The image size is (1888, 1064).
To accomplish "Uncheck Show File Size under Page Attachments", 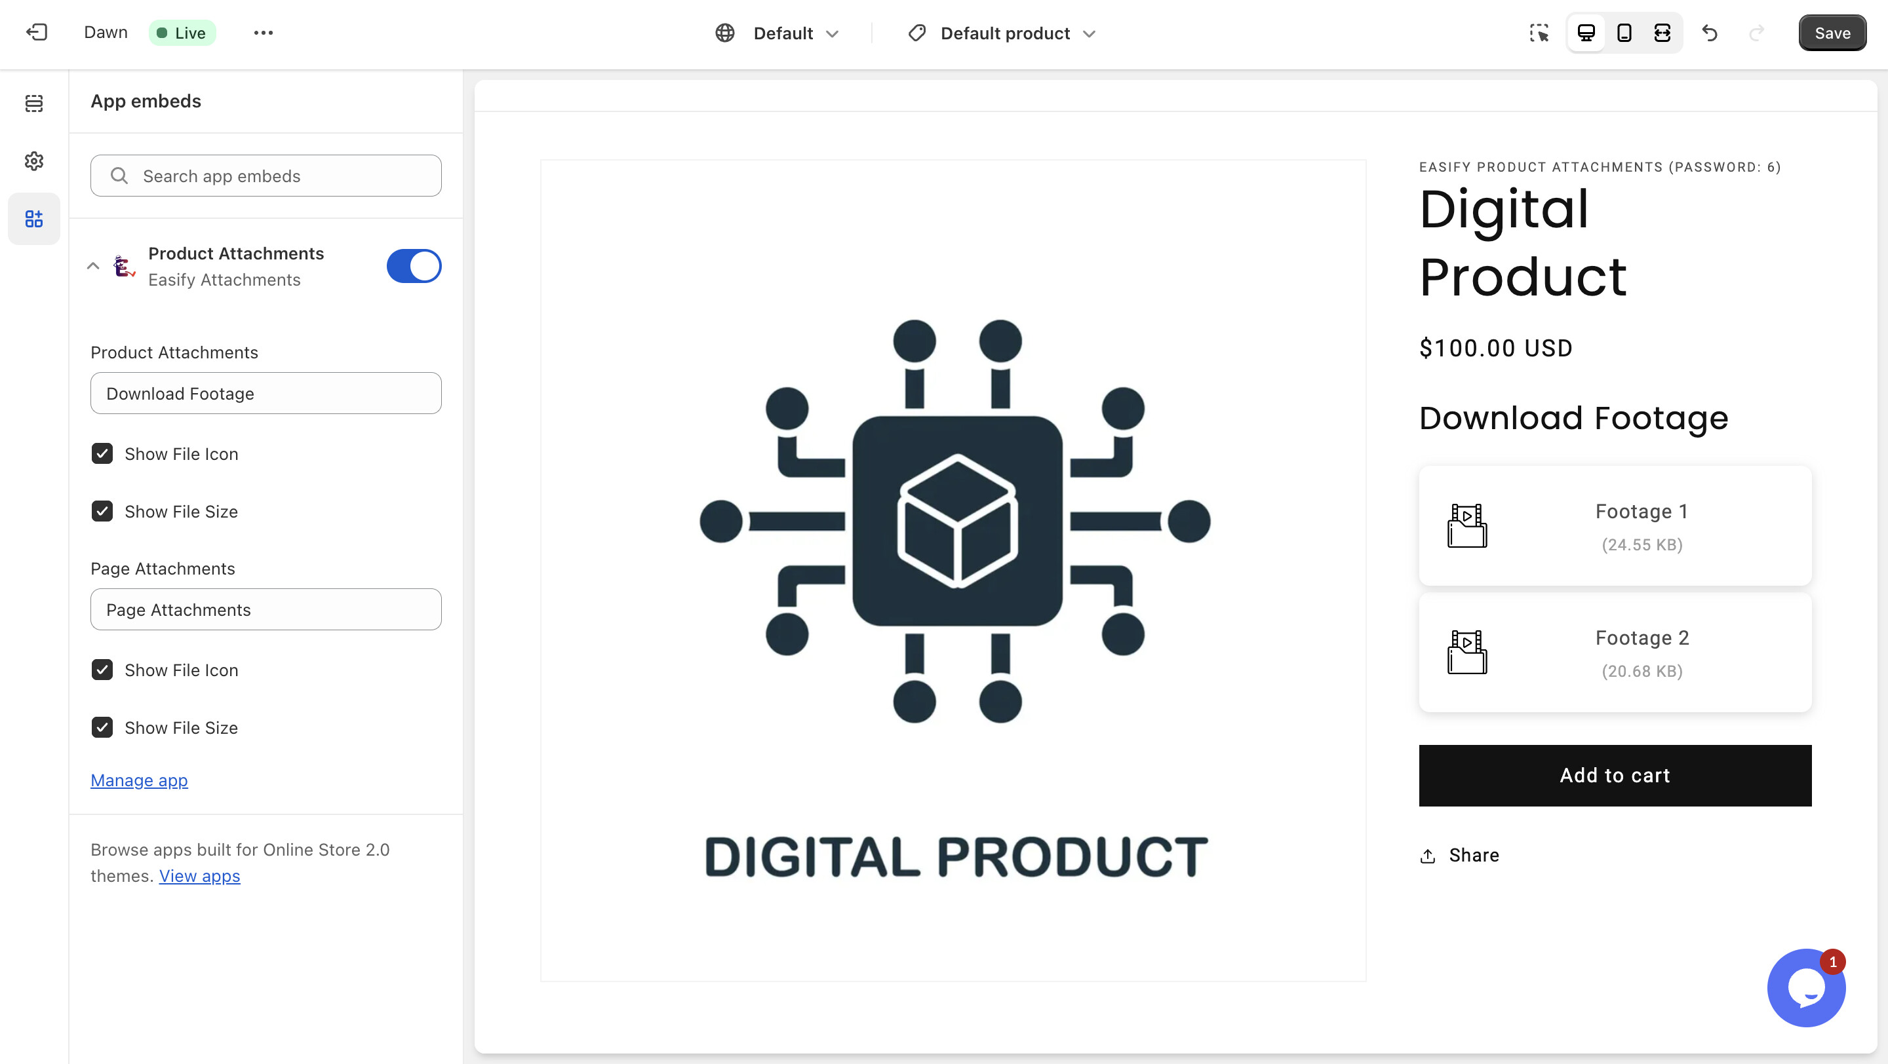I will click(x=103, y=728).
